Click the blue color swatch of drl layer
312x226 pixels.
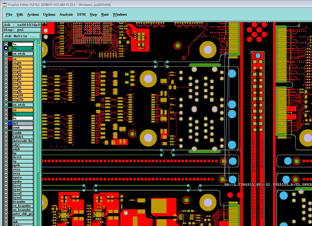click(x=10, y=124)
